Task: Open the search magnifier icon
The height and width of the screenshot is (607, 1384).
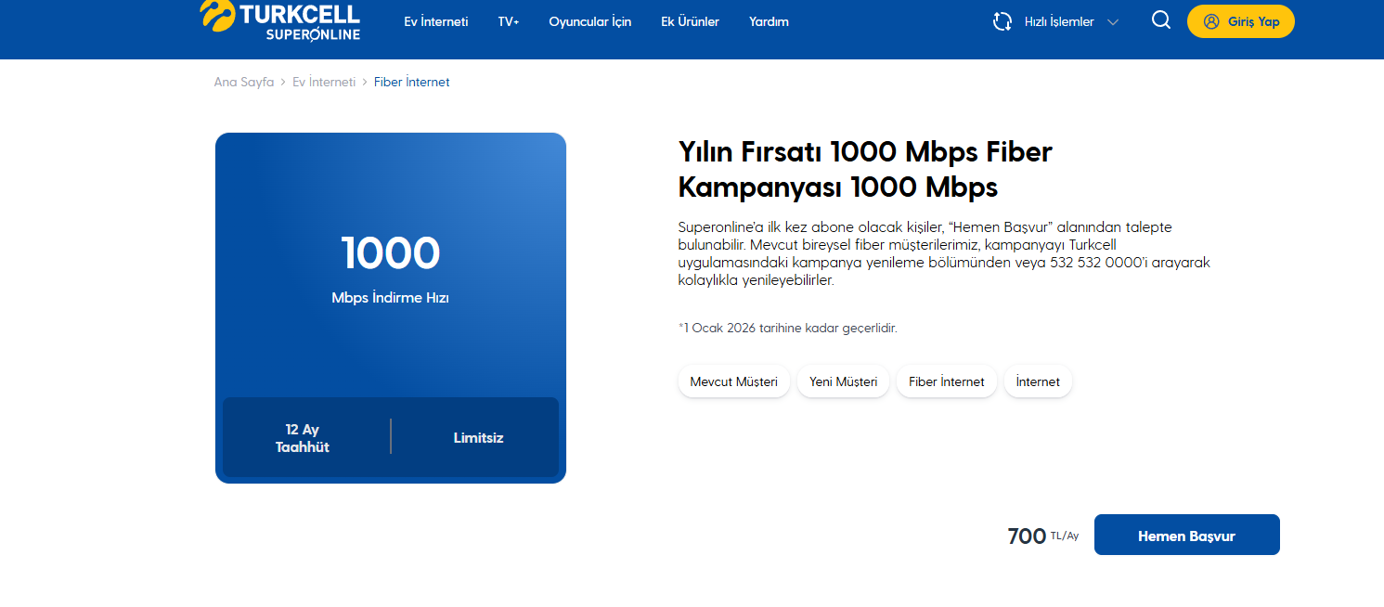Action: (1160, 20)
